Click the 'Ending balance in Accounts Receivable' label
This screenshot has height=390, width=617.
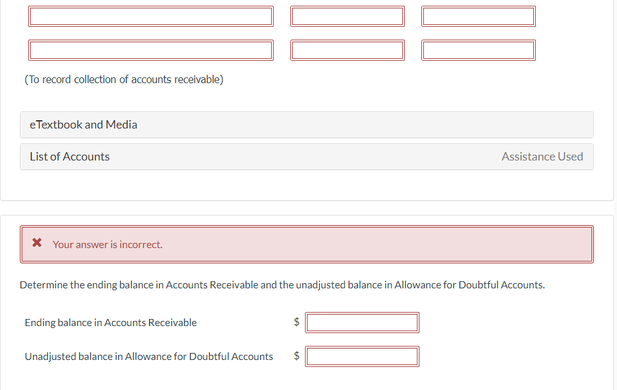click(111, 323)
